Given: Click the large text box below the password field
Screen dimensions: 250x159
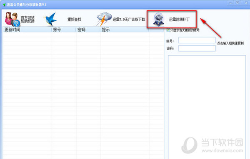Looking at the screenshot, I should [207, 107].
